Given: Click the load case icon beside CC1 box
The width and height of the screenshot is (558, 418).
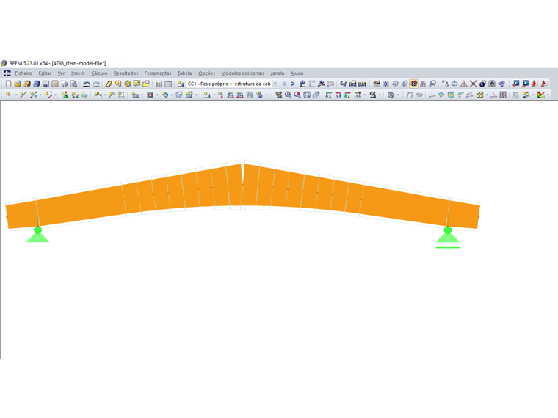Looking at the screenshot, I should [x=181, y=84].
